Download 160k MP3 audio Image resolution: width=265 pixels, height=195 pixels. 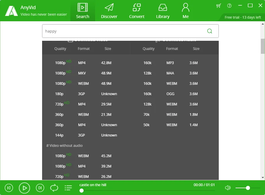click(175, 63)
